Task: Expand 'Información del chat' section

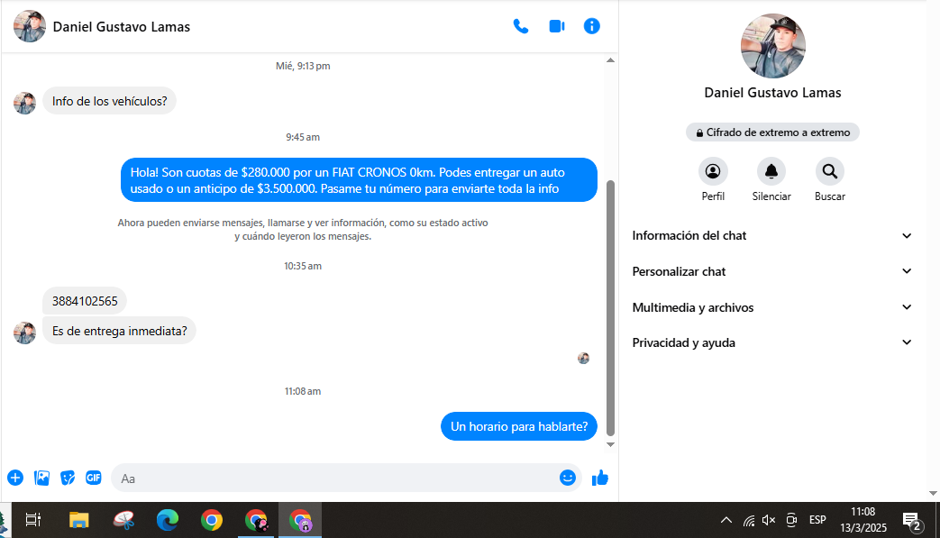Action: pyautogui.click(x=772, y=235)
